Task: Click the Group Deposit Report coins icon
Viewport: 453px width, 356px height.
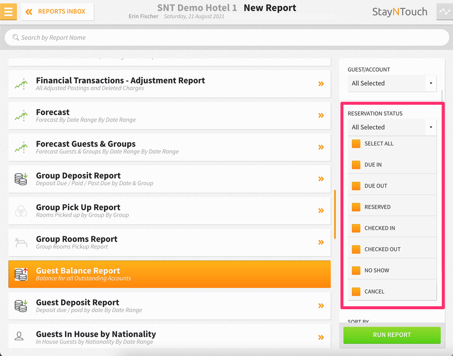Action: pos(21,179)
